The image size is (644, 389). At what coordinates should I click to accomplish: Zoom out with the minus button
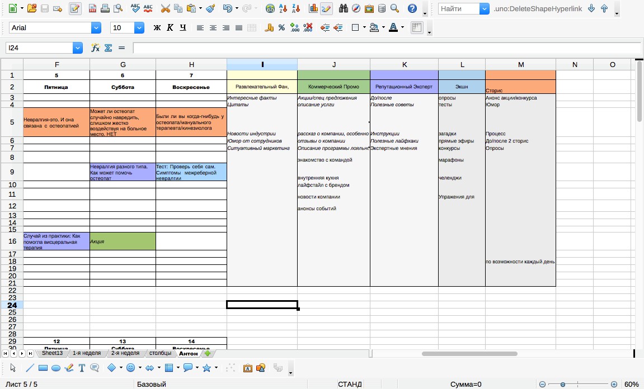click(x=542, y=385)
